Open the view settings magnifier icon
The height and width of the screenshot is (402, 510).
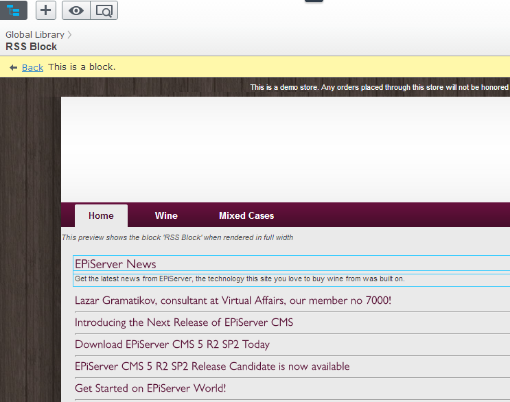click(x=104, y=10)
